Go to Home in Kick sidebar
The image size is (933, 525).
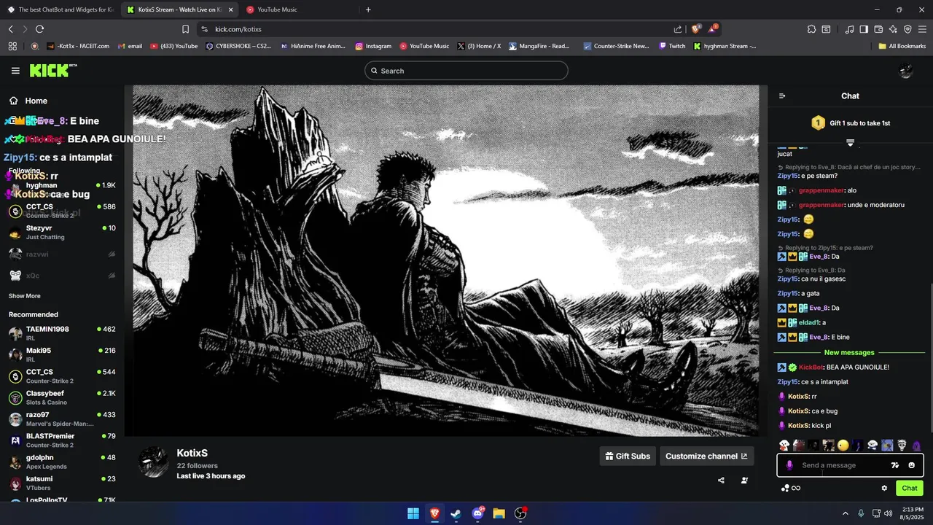(x=28, y=101)
